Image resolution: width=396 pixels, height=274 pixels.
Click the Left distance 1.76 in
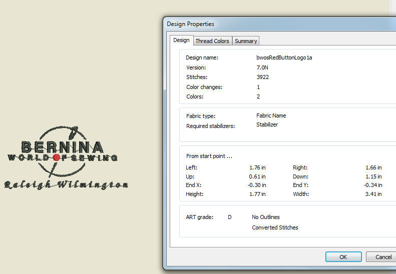point(257,167)
